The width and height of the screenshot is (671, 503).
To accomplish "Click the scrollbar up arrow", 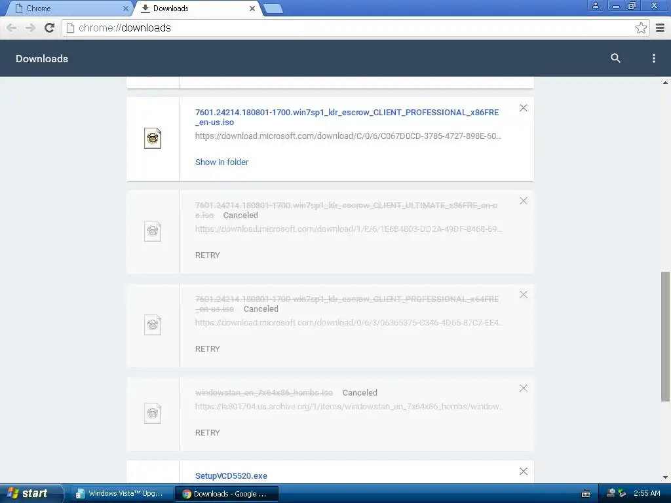I will pos(665,83).
